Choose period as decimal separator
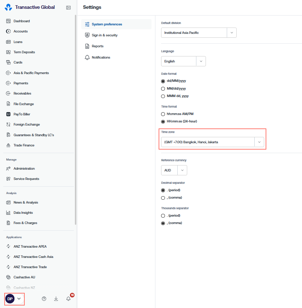Viewport: 302px width, 308px height. (x=163, y=191)
